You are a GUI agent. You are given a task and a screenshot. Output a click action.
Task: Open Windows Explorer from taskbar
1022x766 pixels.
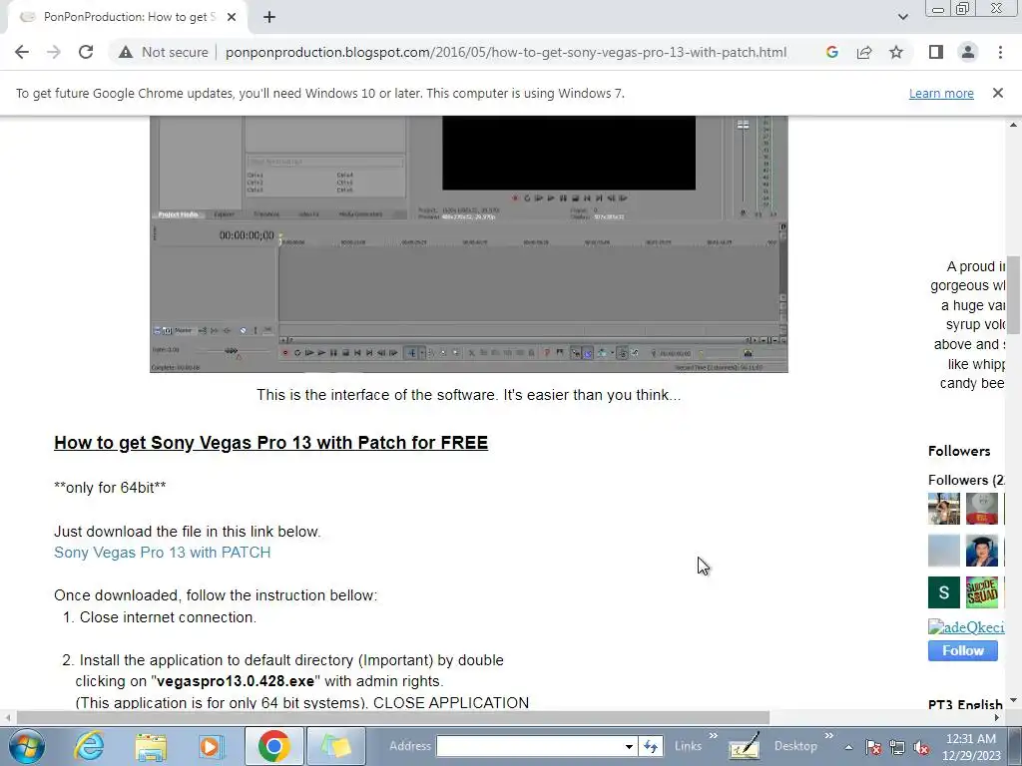click(x=151, y=746)
